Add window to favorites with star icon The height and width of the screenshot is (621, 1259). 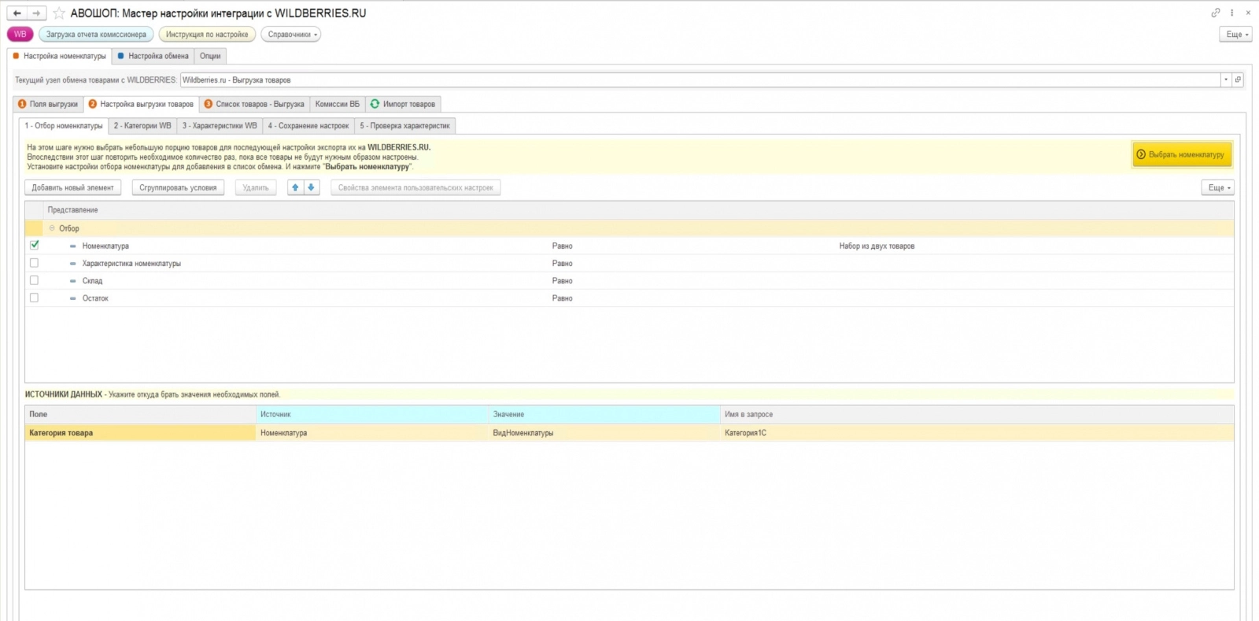point(59,13)
